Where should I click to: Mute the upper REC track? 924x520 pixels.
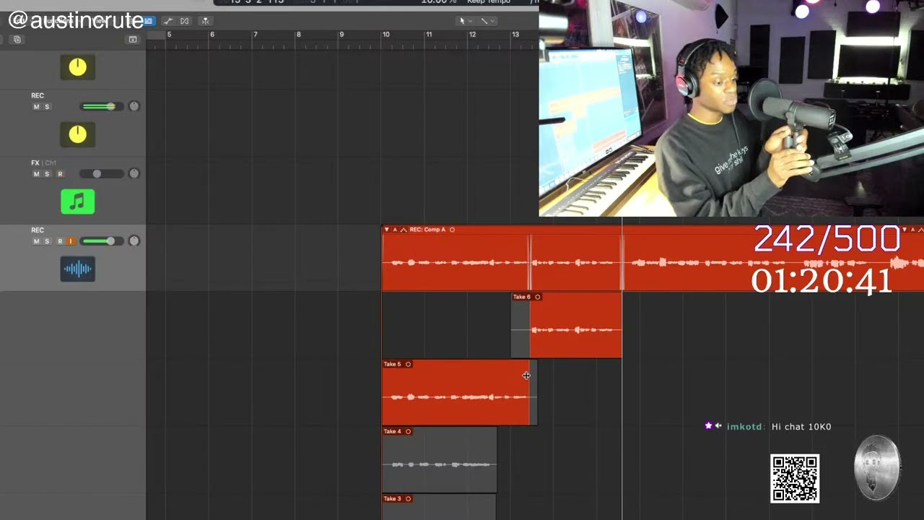[37, 107]
